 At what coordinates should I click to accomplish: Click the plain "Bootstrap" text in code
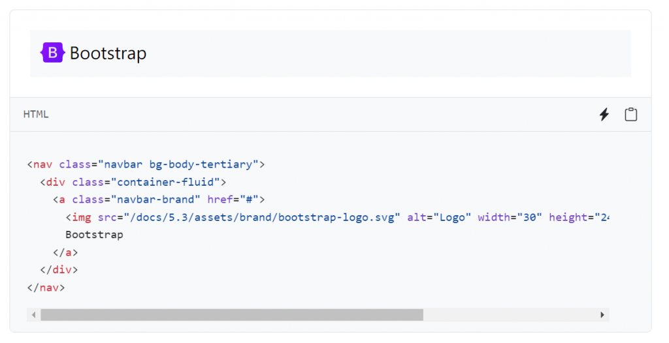tap(94, 235)
